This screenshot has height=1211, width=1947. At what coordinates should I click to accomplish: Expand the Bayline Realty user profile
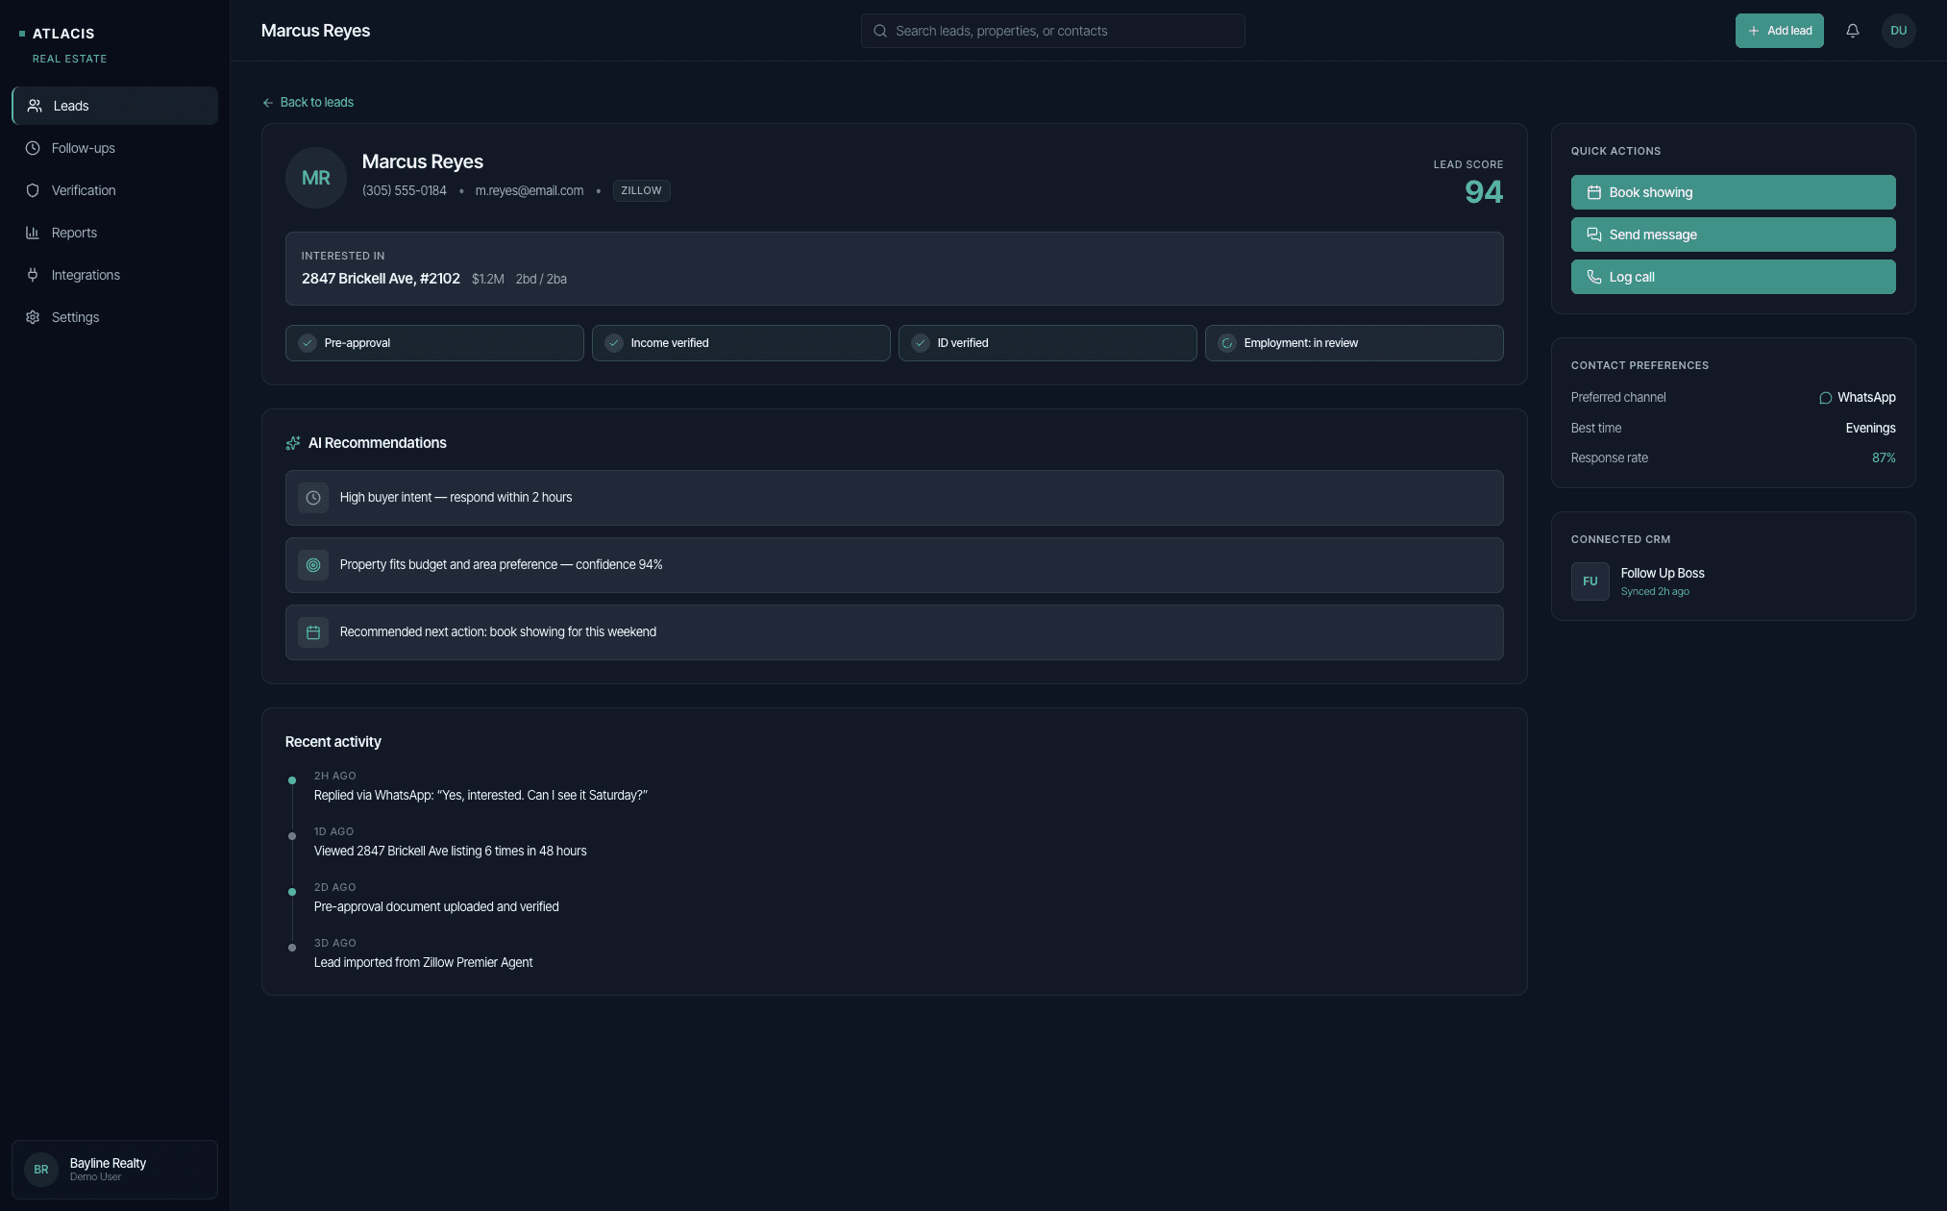[x=114, y=1169]
